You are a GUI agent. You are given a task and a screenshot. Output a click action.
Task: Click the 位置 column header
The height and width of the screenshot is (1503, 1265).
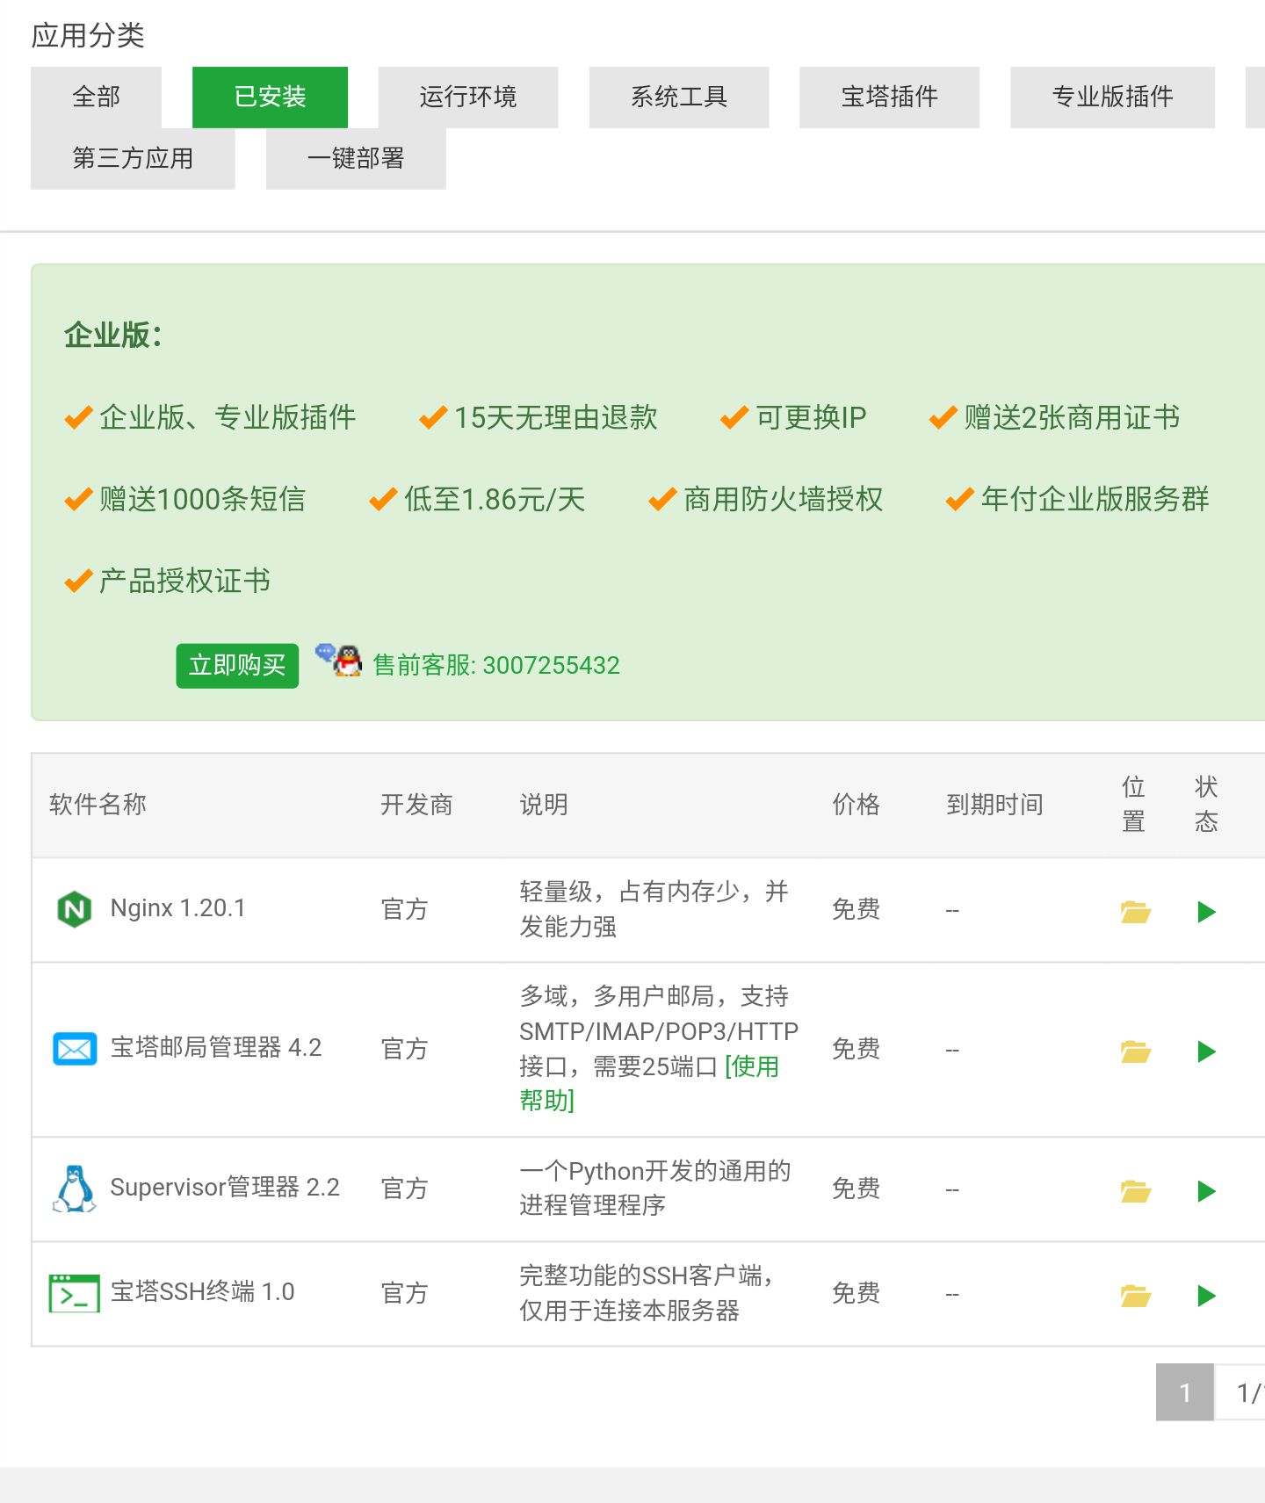pyautogui.click(x=1133, y=804)
